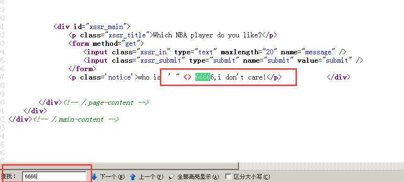Click the type="submit" attribute
Viewport: 404px width, 182px height.
click(x=214, y=60)
